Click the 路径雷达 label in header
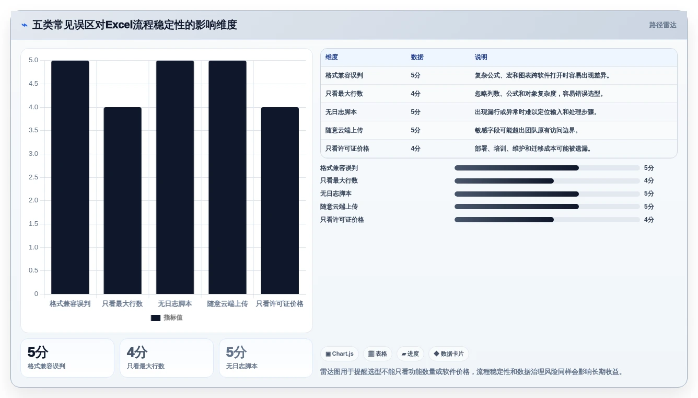This screenshot has height=398, width=698. pyautogui.click(x=662, y=25)
